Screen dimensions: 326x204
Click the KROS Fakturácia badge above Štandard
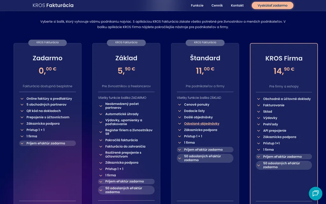(x=205, y=42)
